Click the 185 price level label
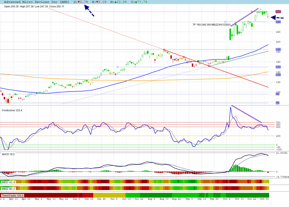The height and width of the screenshot is (207, 289). [278, 50]
